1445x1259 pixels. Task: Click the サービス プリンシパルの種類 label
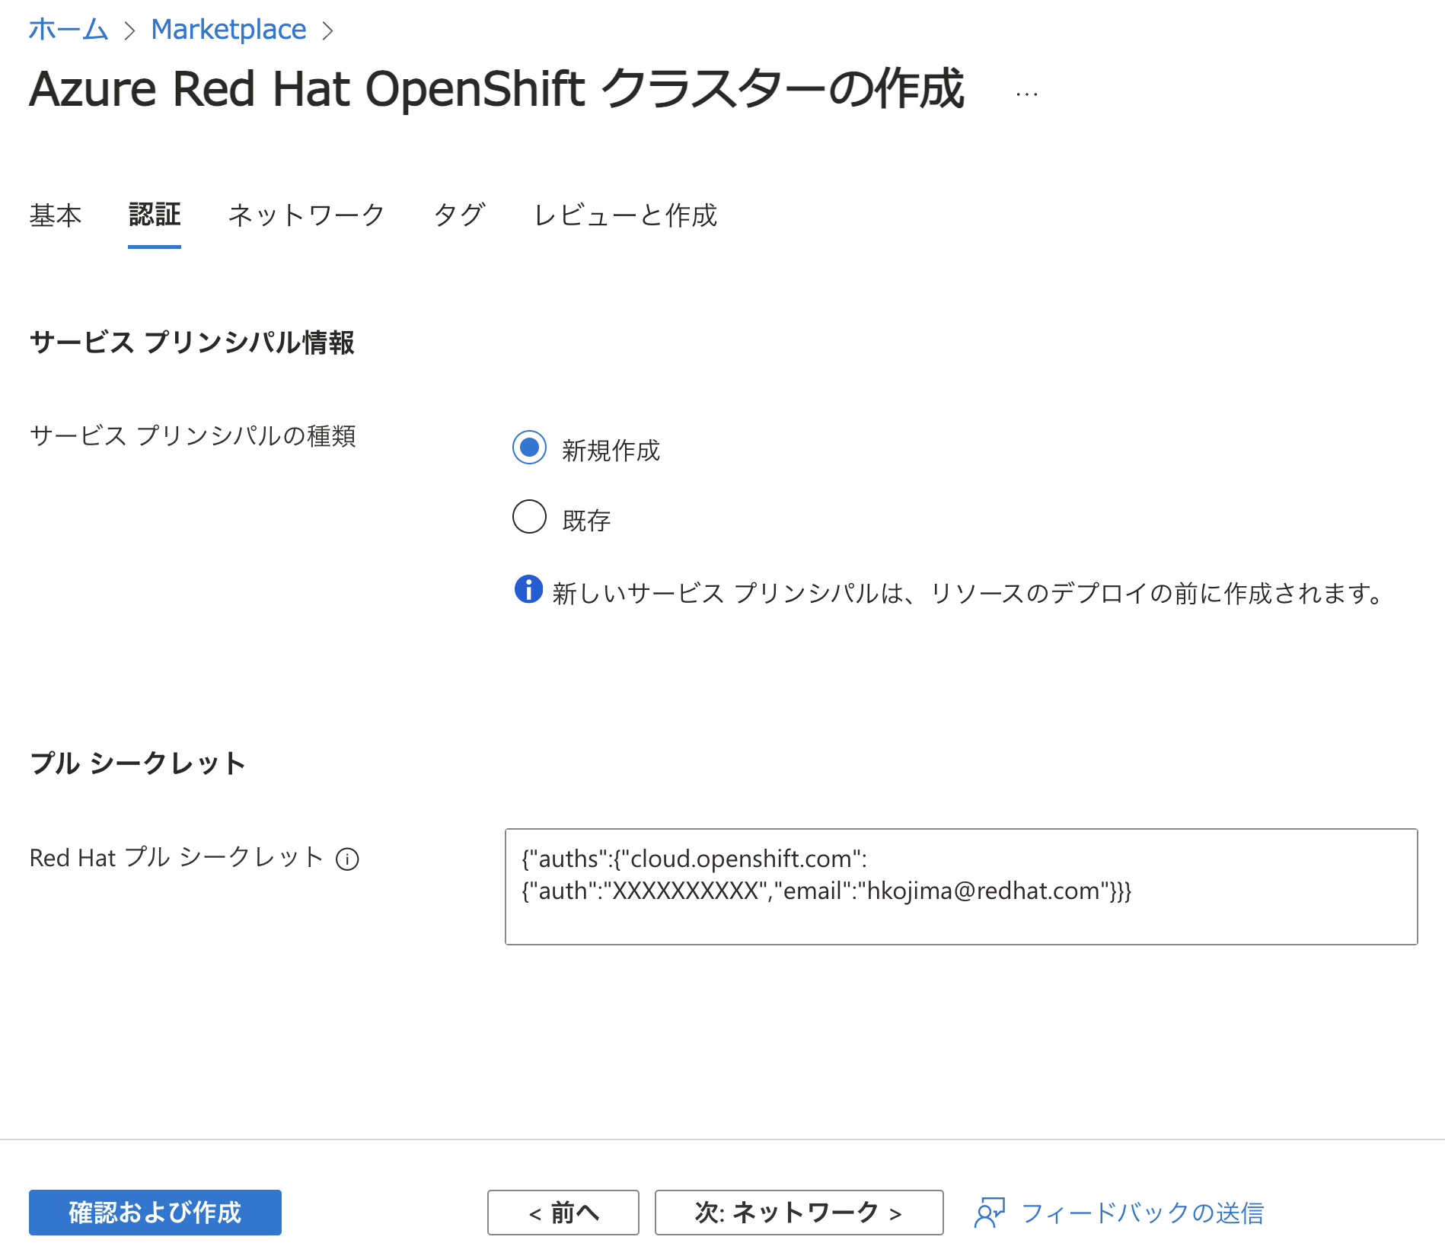(x=193, y=435)
